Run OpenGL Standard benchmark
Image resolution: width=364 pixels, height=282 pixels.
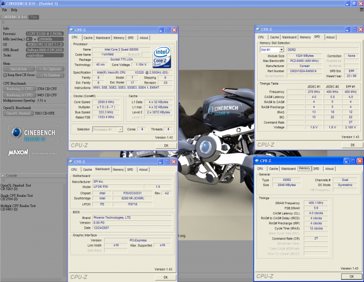(x=18, y=113)
